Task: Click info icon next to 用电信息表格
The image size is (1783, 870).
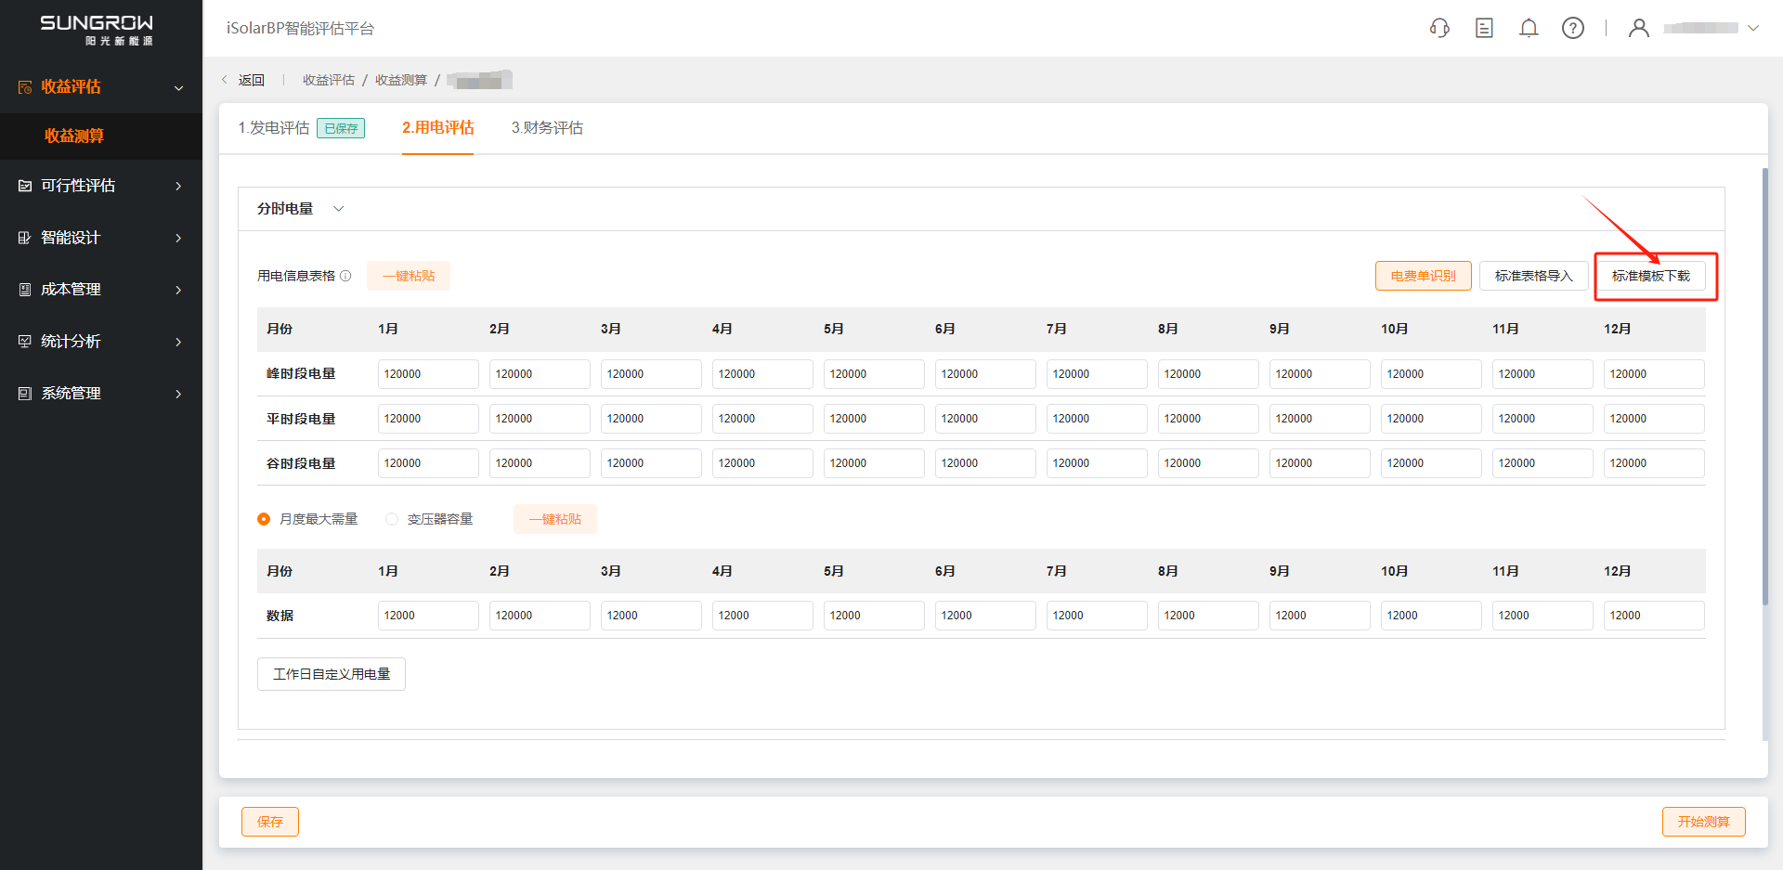Action: [345, 276]
